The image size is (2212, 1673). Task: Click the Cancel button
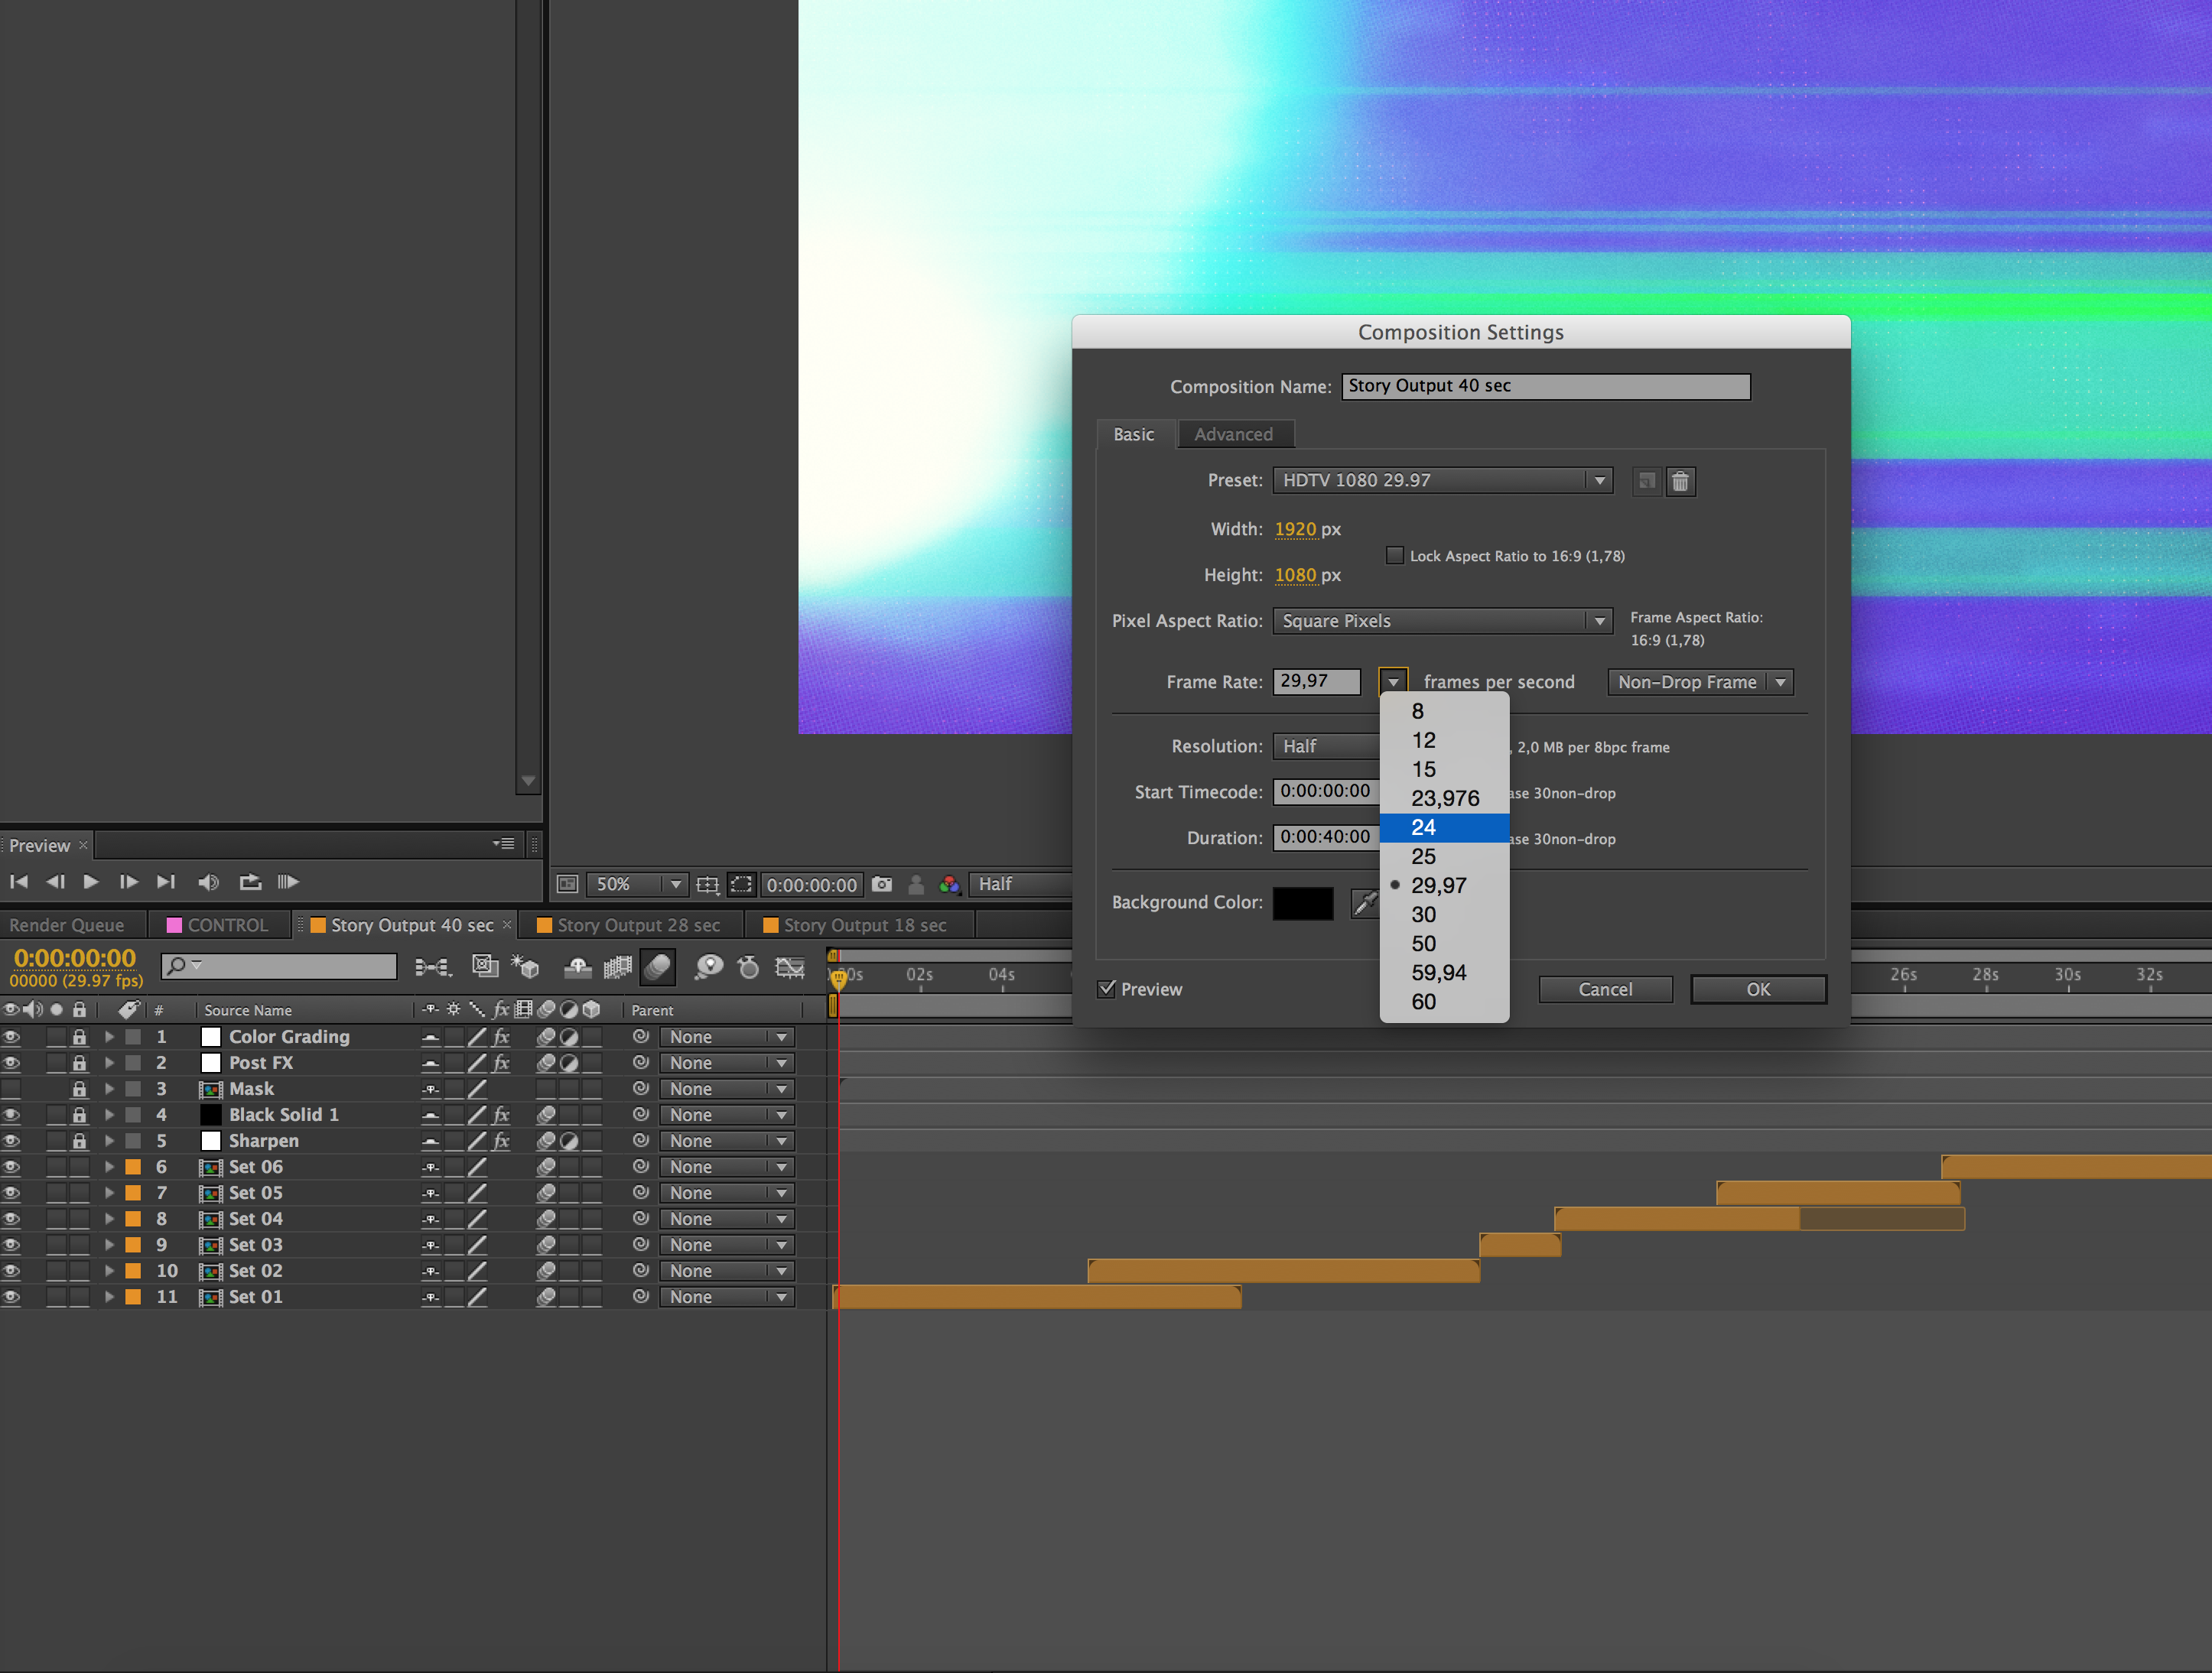(x=1604, y=989)
